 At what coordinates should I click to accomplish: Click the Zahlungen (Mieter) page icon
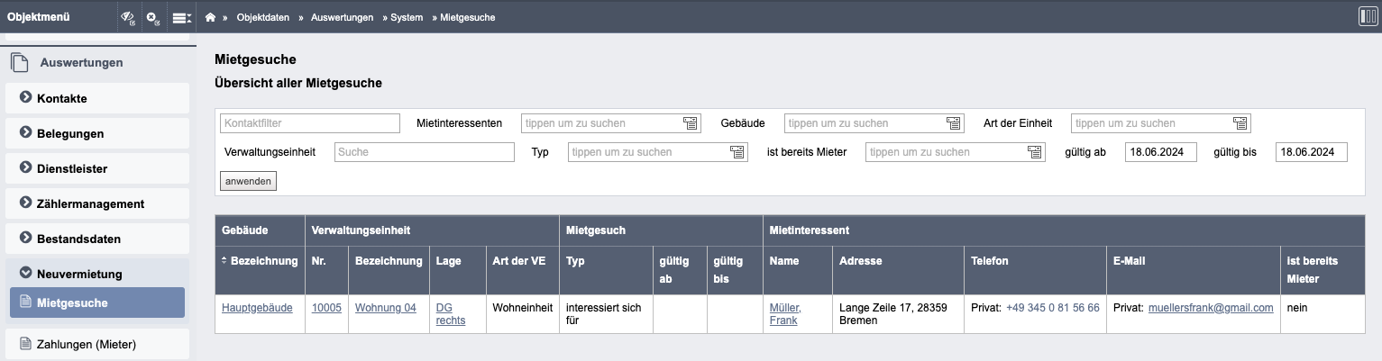click(23, 344)
